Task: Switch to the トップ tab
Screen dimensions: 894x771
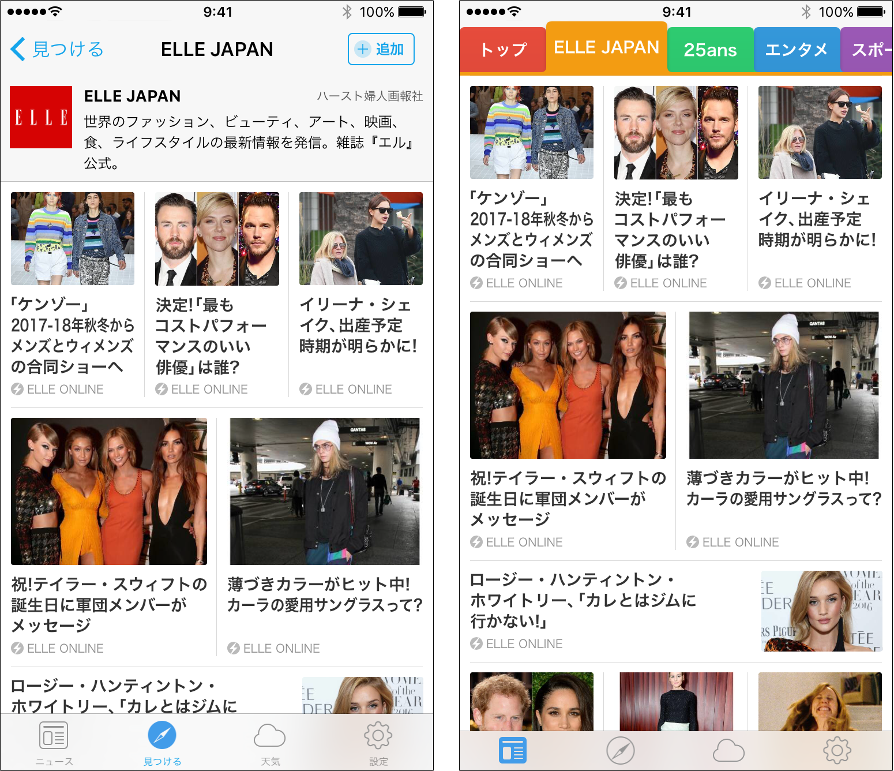Action: point(503,50)
